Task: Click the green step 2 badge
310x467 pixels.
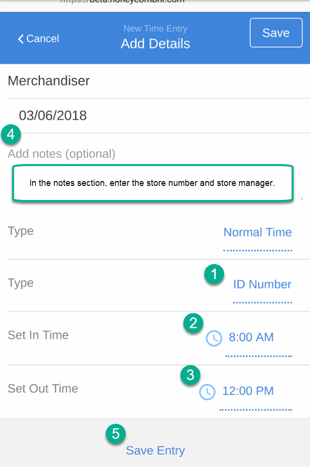Action: coord(193,323)
